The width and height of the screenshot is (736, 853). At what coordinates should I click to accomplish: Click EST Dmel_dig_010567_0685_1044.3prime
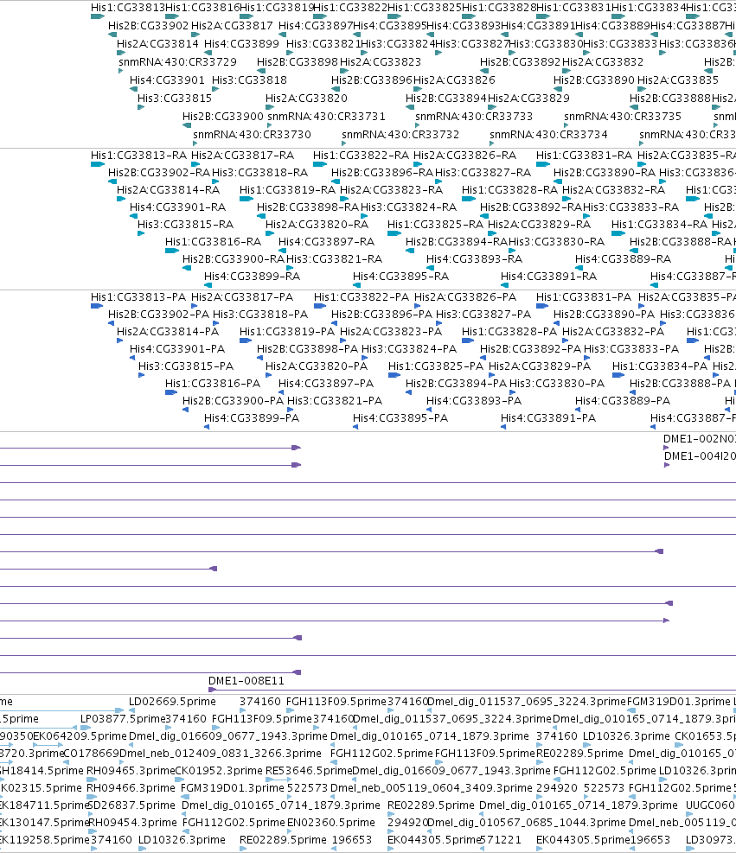coord(527,823)
